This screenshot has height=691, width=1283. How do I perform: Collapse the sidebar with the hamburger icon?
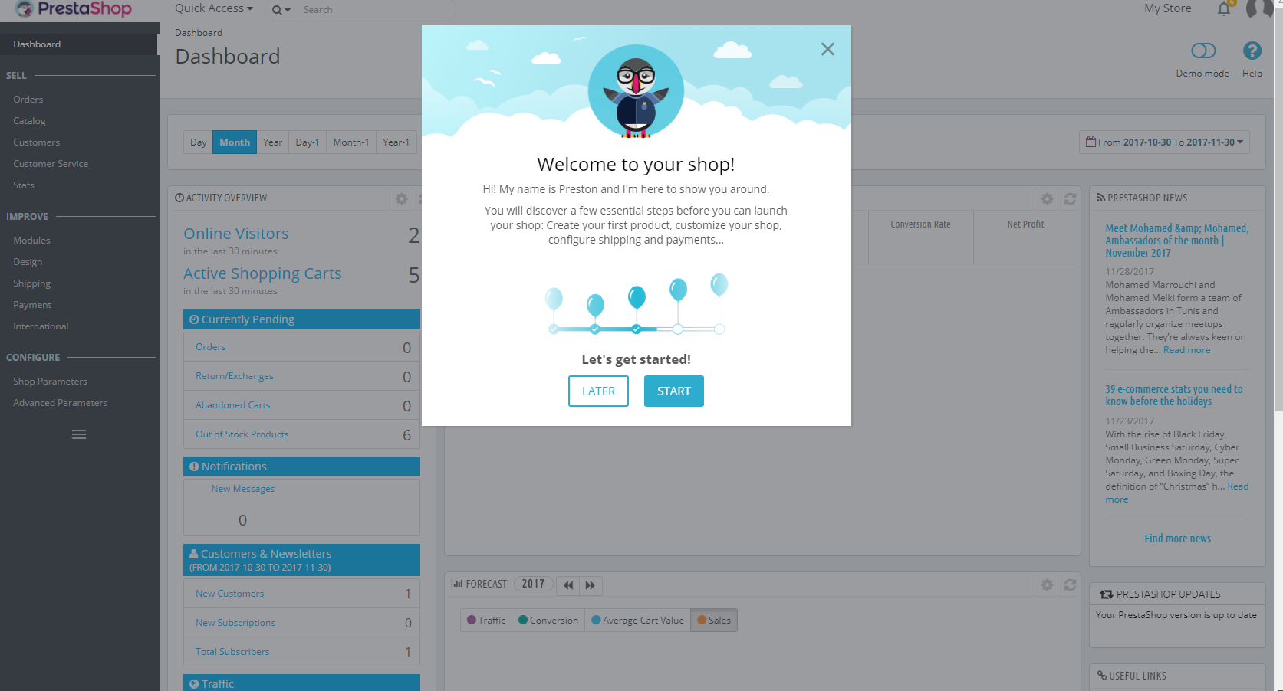(79, 434)
